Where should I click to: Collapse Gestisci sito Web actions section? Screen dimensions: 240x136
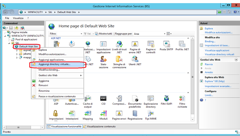[x=236, y=60]
